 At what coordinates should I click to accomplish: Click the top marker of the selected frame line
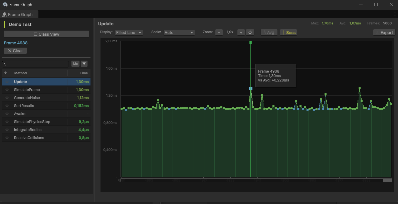click(x=251, y=42)
